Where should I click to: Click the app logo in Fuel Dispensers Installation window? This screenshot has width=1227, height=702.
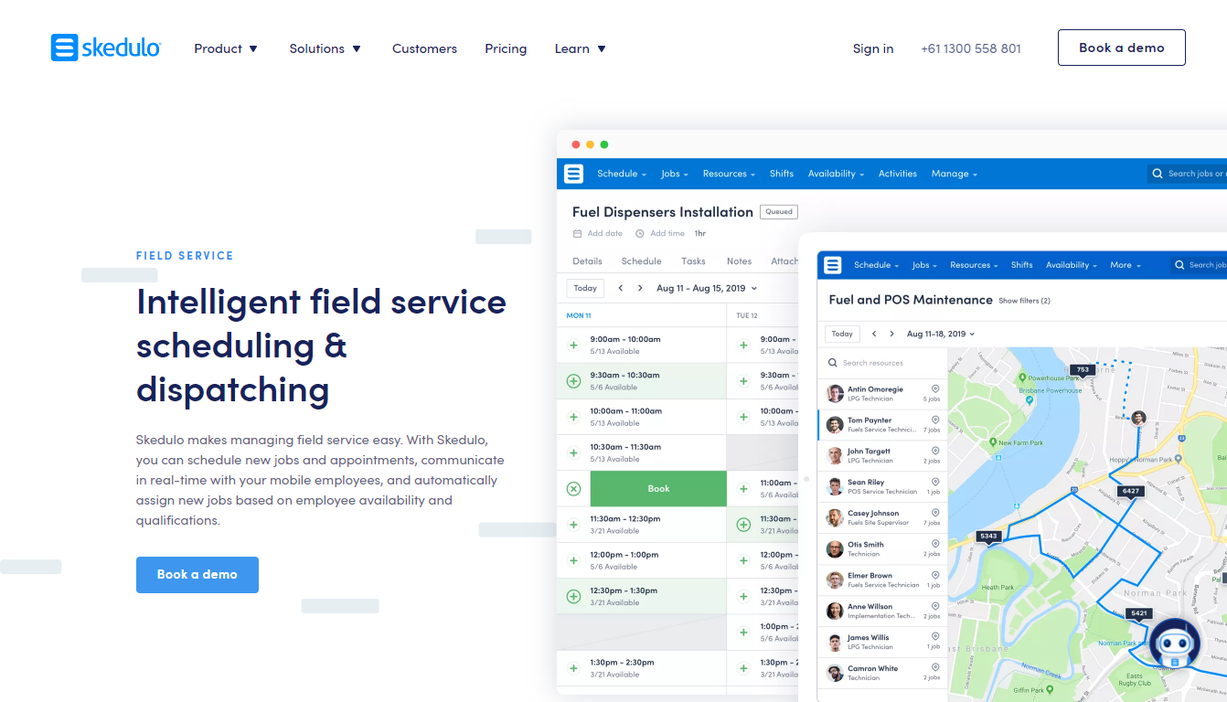(x=573, y=174)
